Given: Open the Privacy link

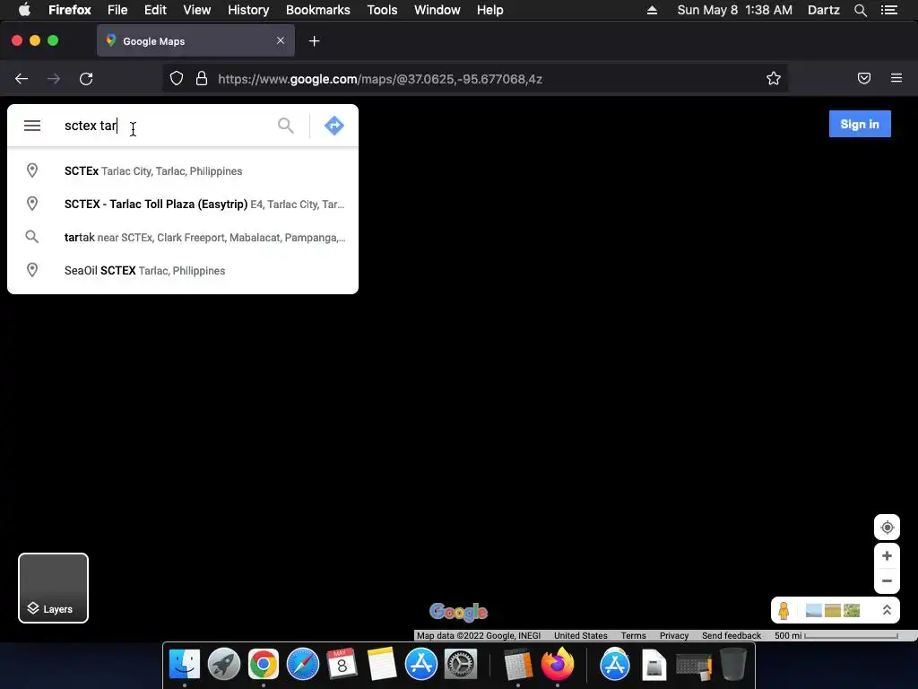Looking at the screenshot, I should coord(674,636).
